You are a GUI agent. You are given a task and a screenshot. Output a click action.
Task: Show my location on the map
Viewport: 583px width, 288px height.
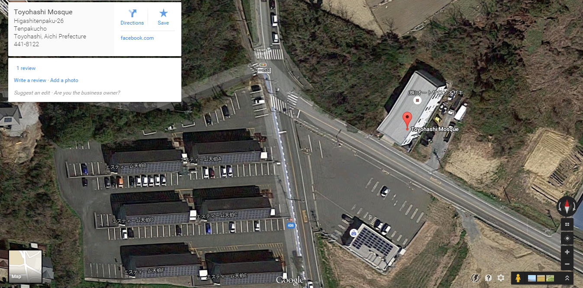click(567, 238)
